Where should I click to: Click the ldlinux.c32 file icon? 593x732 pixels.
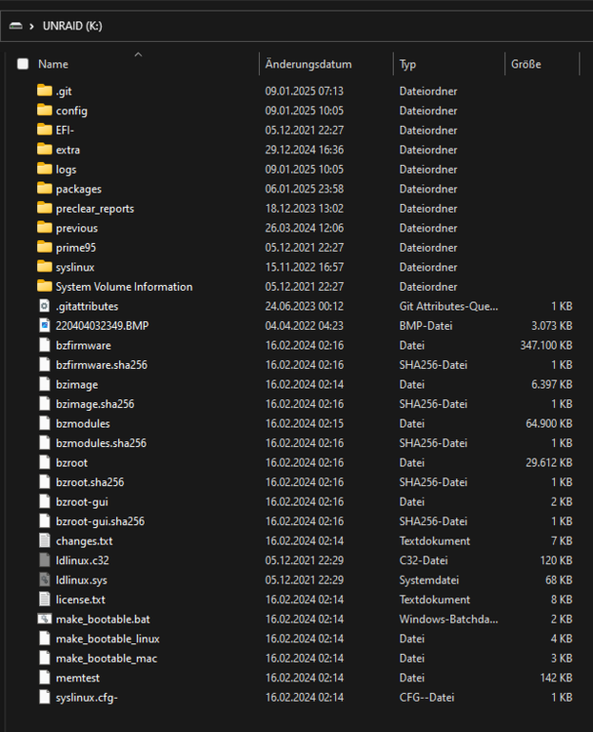(x=44, y=560)
